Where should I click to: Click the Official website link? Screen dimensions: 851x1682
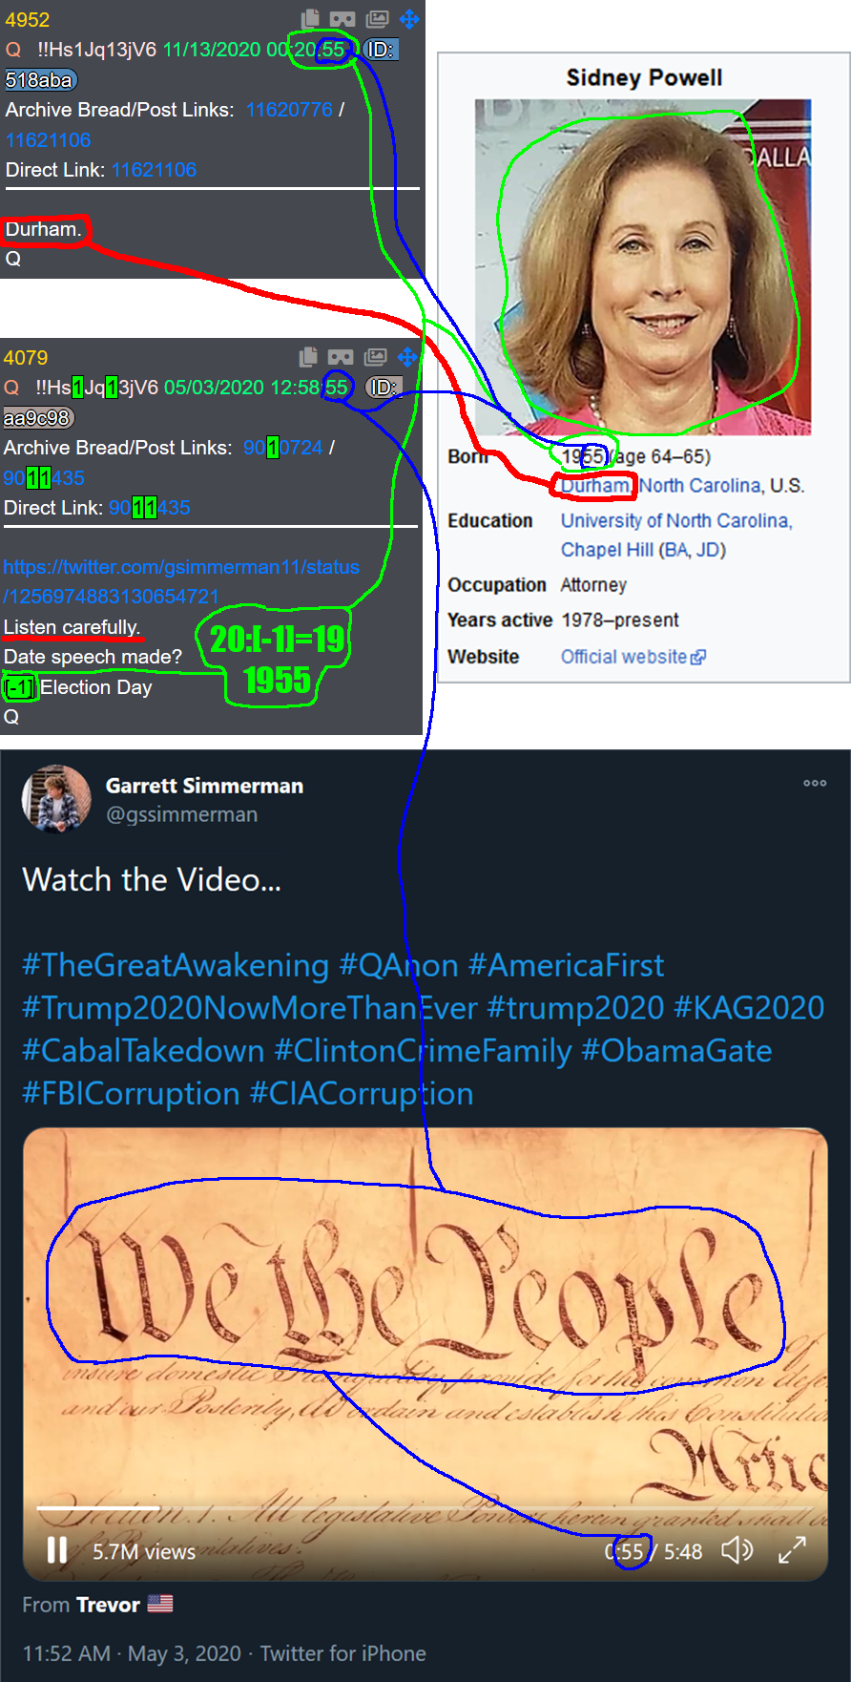point(633,657)
